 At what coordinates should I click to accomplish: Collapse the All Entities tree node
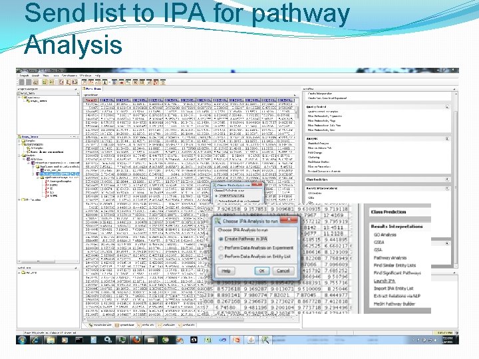click(x=24, y=159)
